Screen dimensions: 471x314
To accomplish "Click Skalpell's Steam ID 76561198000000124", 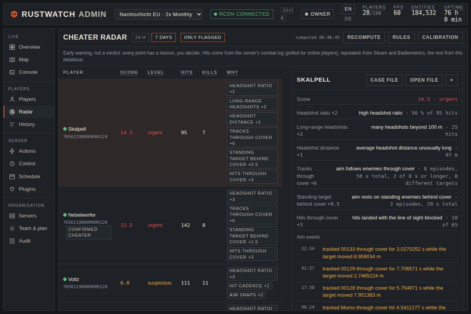I will pyautogui.click(x=85, y=137).
